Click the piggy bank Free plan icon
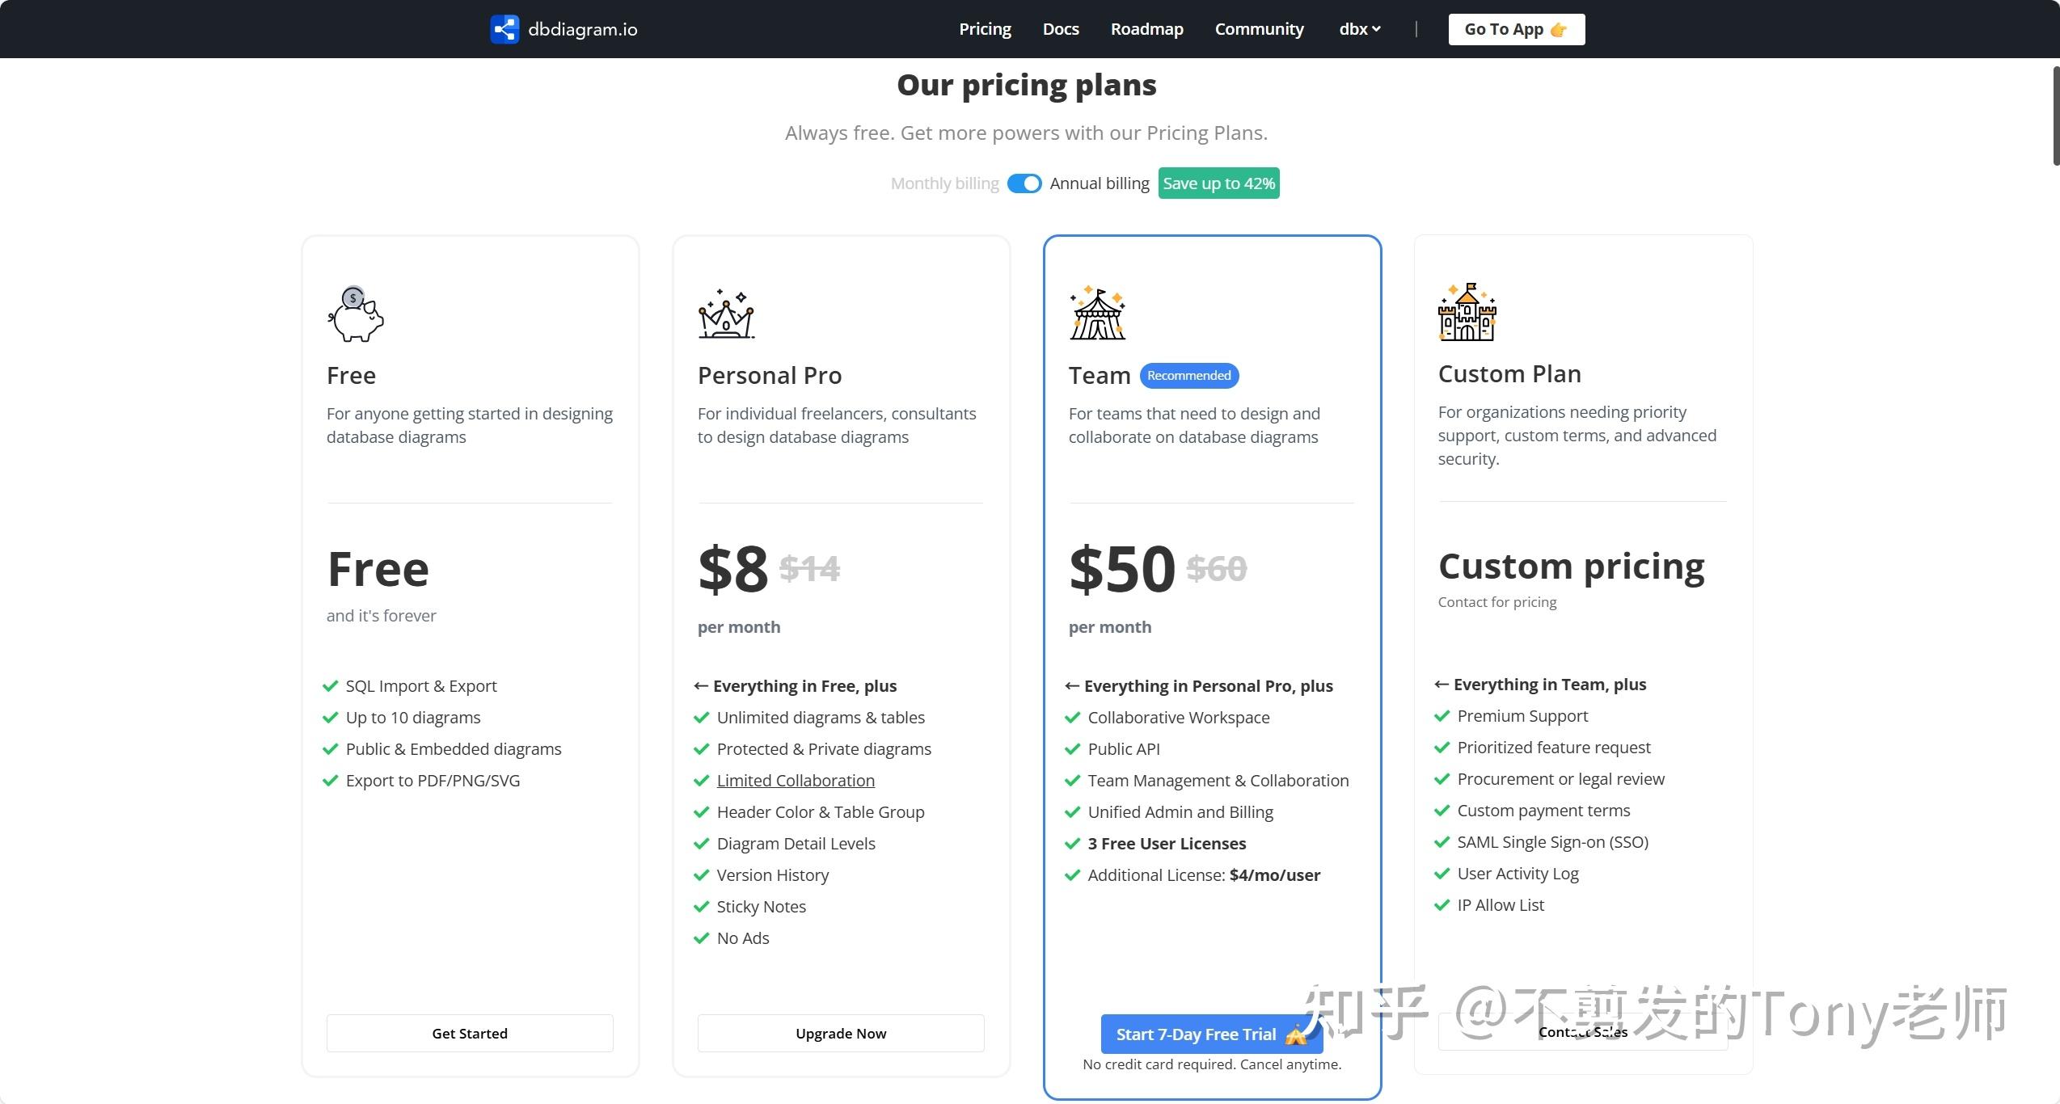This screenshot has height=1104, width=2060. tap(356, 314)
